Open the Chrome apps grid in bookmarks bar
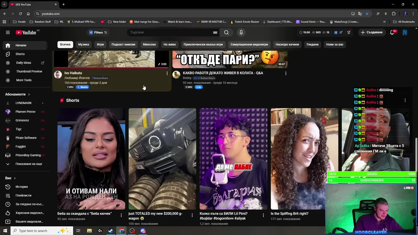 click(x=4, y=22)
